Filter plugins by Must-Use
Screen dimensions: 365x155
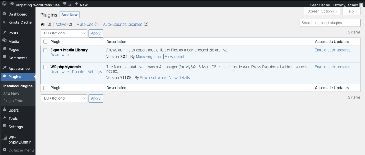point(85,25)
